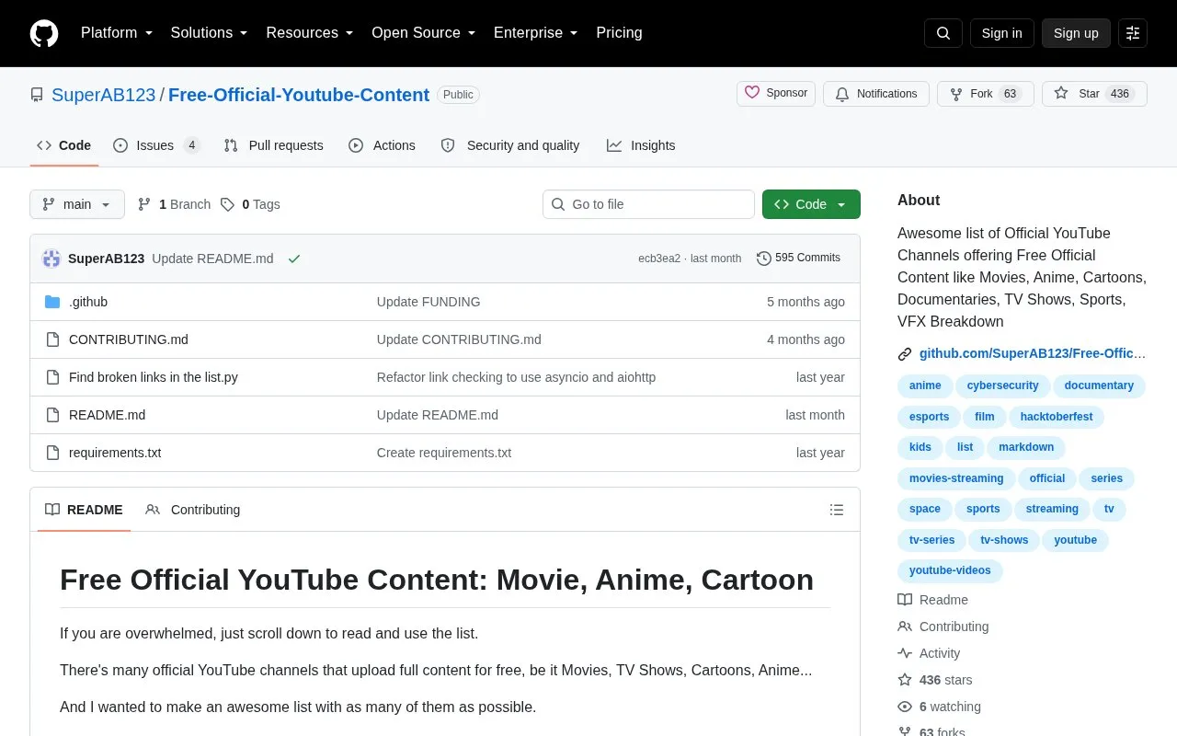Star the repository

point(1094,94)
